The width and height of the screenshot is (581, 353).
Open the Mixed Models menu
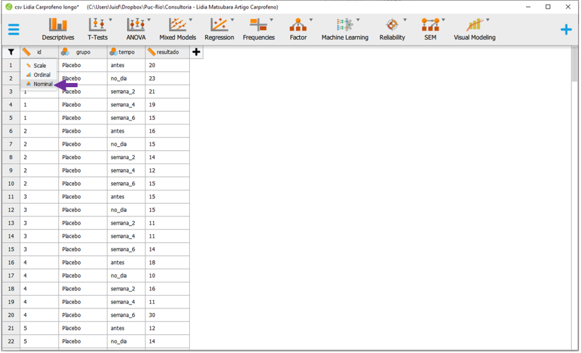(x=177, y=29)
